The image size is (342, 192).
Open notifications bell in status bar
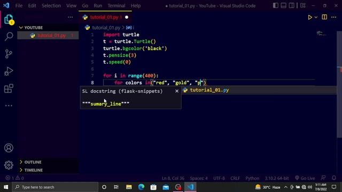(x=334, y=178)
